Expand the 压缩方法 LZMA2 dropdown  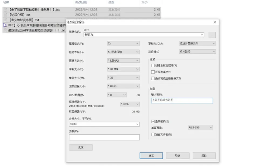click(123, 61)
